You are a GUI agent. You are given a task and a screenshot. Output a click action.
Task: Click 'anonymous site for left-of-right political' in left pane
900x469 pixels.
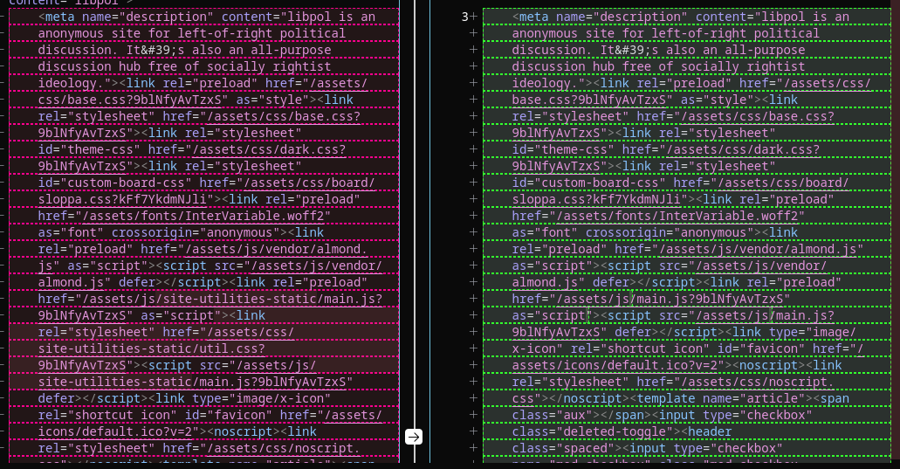(x=192, y=34)
